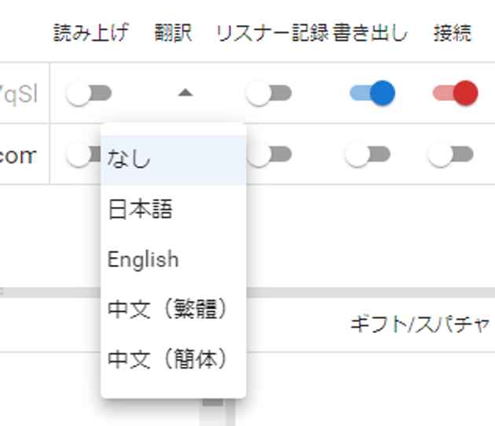Turn off the blue export switch

pyautogui.click(x=372, y=94)
